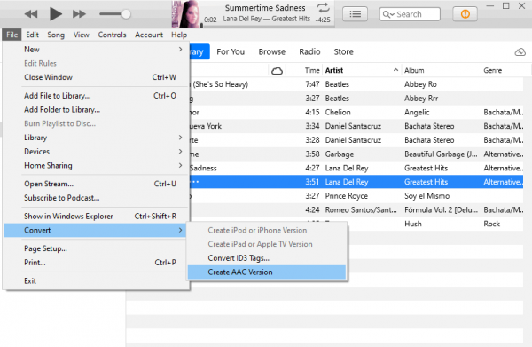The height and width of the screenshot is (347, 532).
Task: Open the Account menu
Action: [x=149, y=35]
